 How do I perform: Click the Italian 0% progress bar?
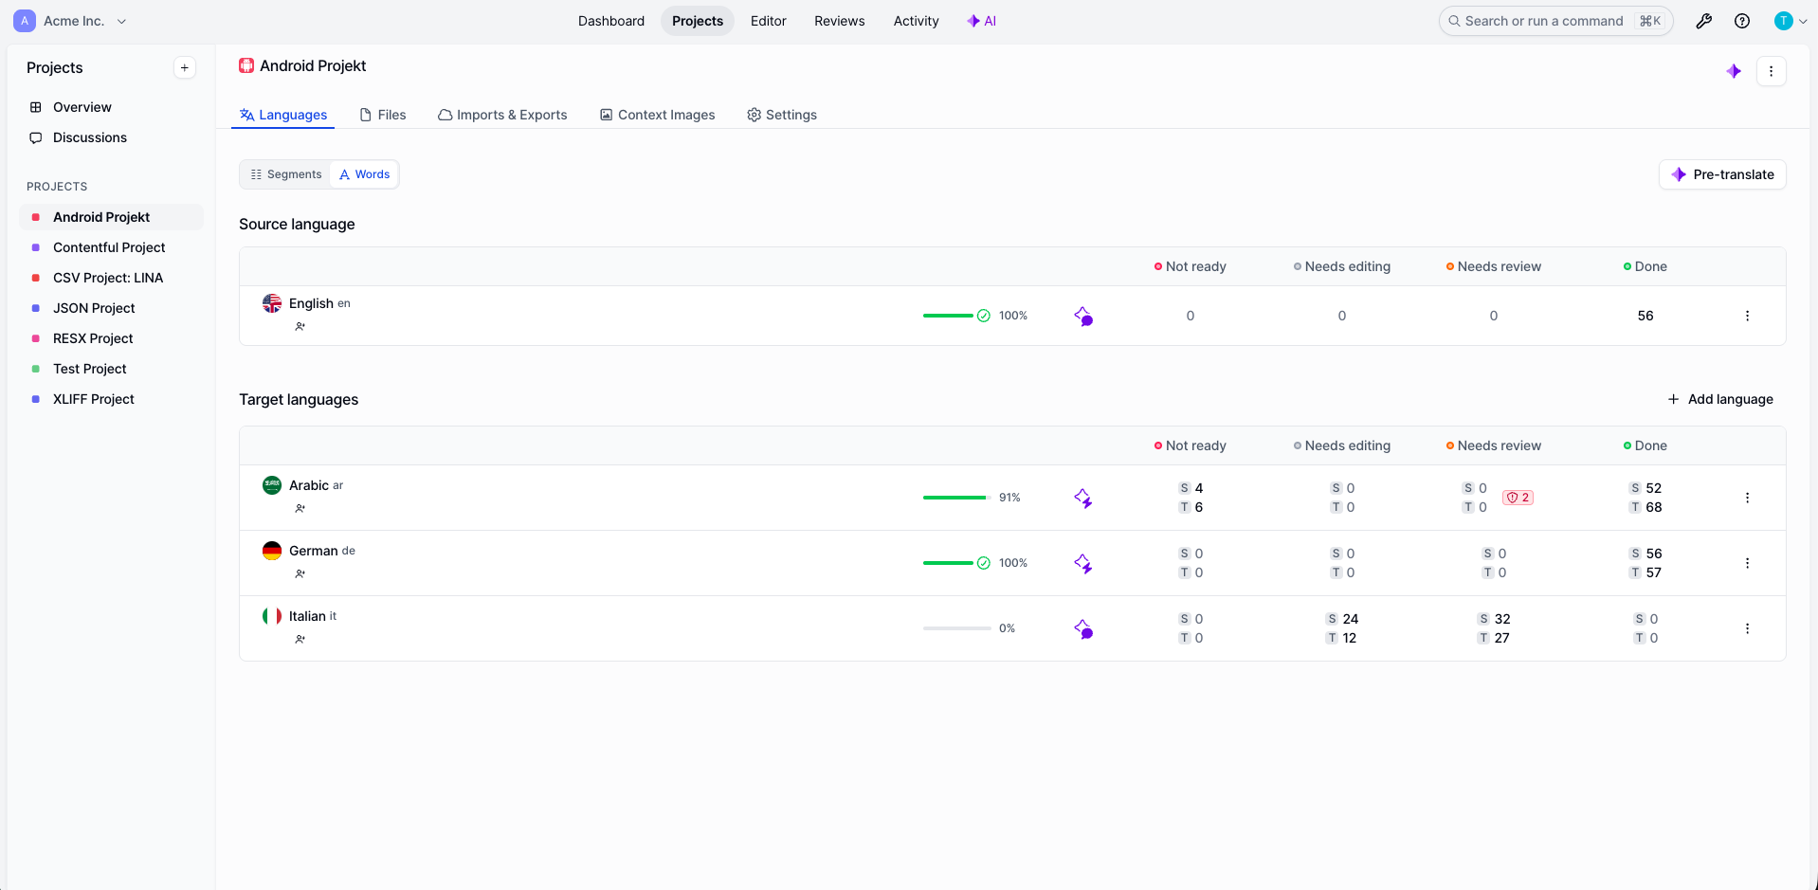(x=956, y=628)
